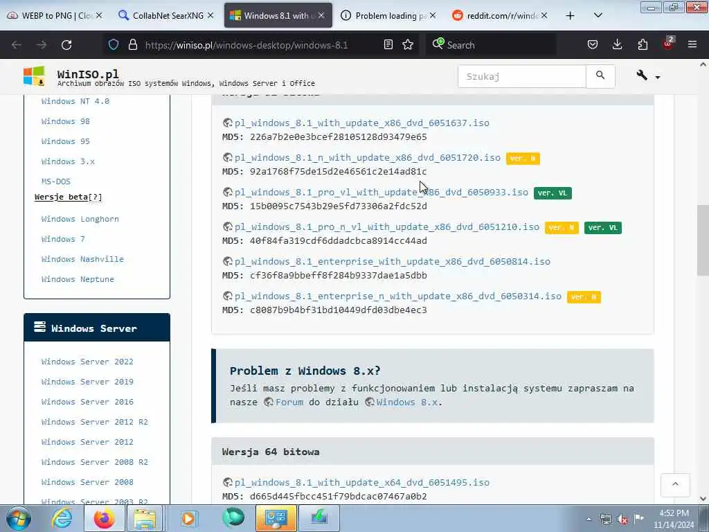
Task: Open Windows Neptune beta link
Action: click(78, 279)
